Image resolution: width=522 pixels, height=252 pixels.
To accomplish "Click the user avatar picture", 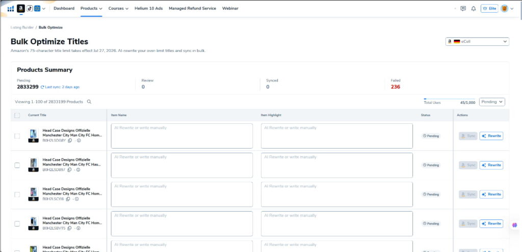I will coord(504,9).
